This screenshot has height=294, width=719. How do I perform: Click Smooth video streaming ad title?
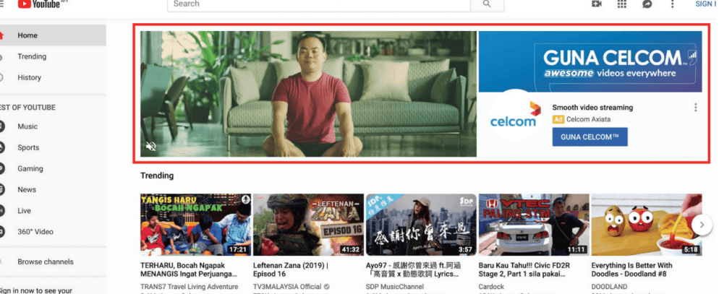tap(592, 108)
